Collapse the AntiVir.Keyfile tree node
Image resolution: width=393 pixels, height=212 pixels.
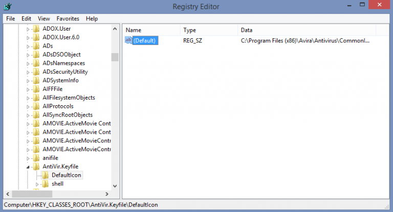pos(29,167)
